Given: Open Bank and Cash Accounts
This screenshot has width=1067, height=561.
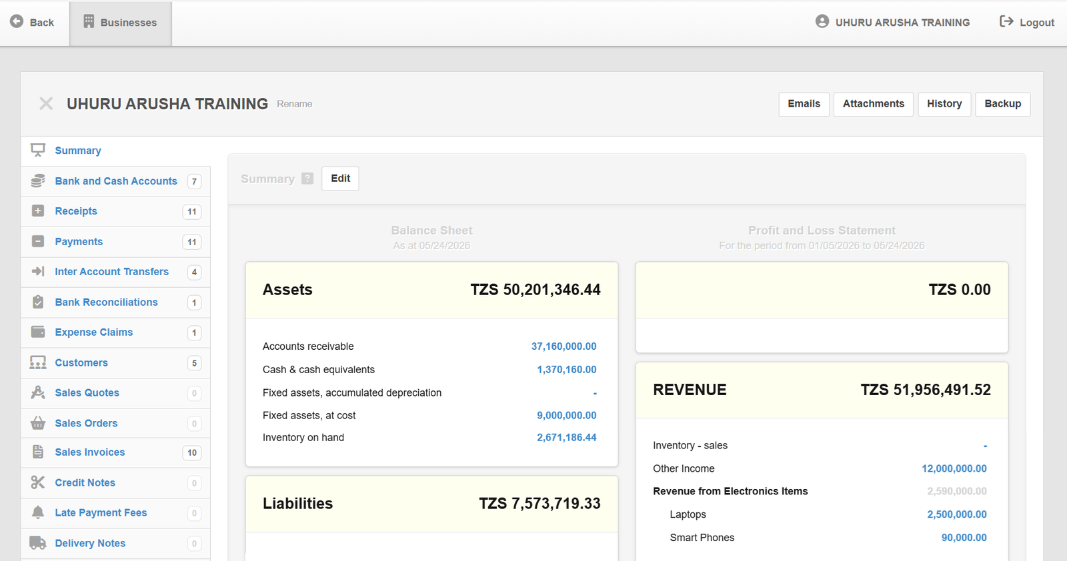Looking at the screenshot, I should (116, 181).
